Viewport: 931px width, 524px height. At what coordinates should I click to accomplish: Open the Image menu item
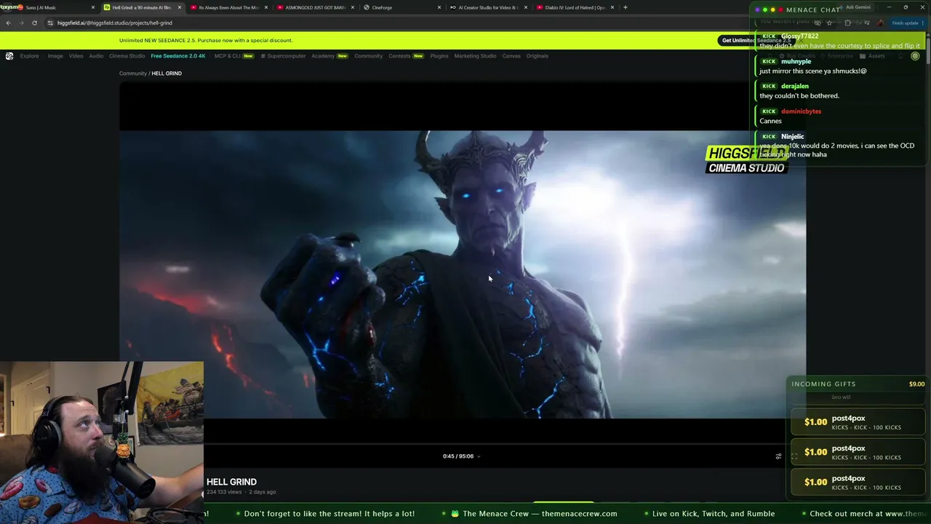[55, 56]
